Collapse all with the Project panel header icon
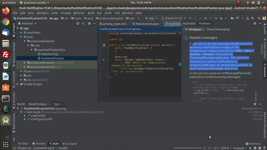 (x=83, y=23)
